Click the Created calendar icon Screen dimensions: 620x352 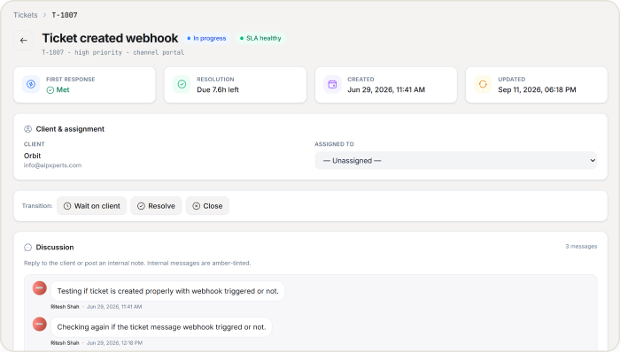332,84
